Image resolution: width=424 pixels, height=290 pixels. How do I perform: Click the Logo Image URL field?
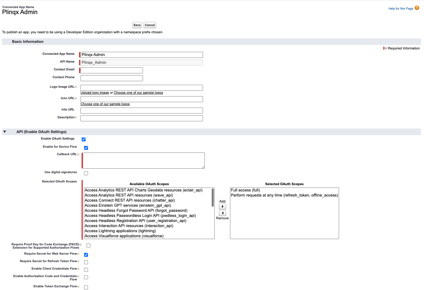[142, 88]
